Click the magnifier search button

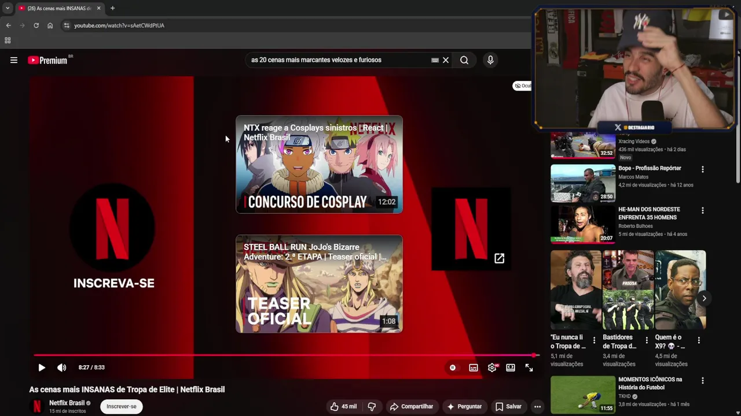464,60
